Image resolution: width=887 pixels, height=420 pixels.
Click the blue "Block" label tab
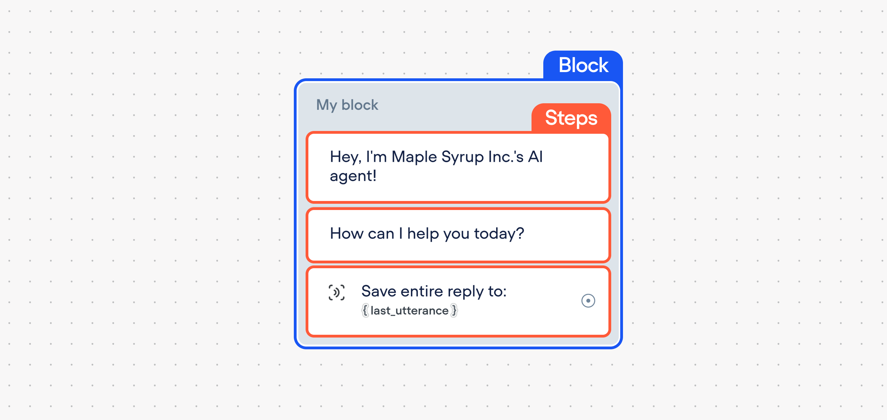tap(583, 65)
